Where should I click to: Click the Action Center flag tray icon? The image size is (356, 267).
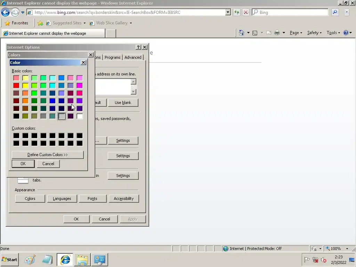307,260
